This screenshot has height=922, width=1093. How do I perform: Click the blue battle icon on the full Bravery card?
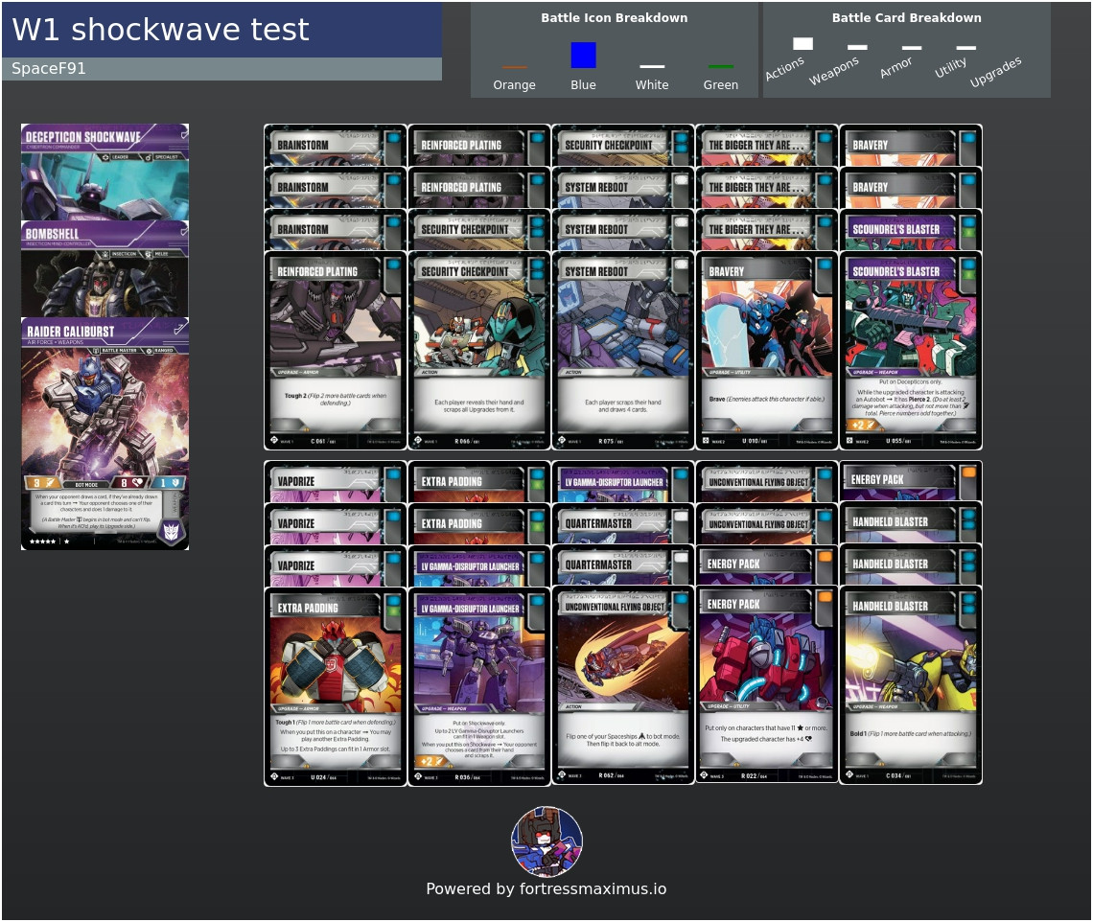tap(825, 265)
